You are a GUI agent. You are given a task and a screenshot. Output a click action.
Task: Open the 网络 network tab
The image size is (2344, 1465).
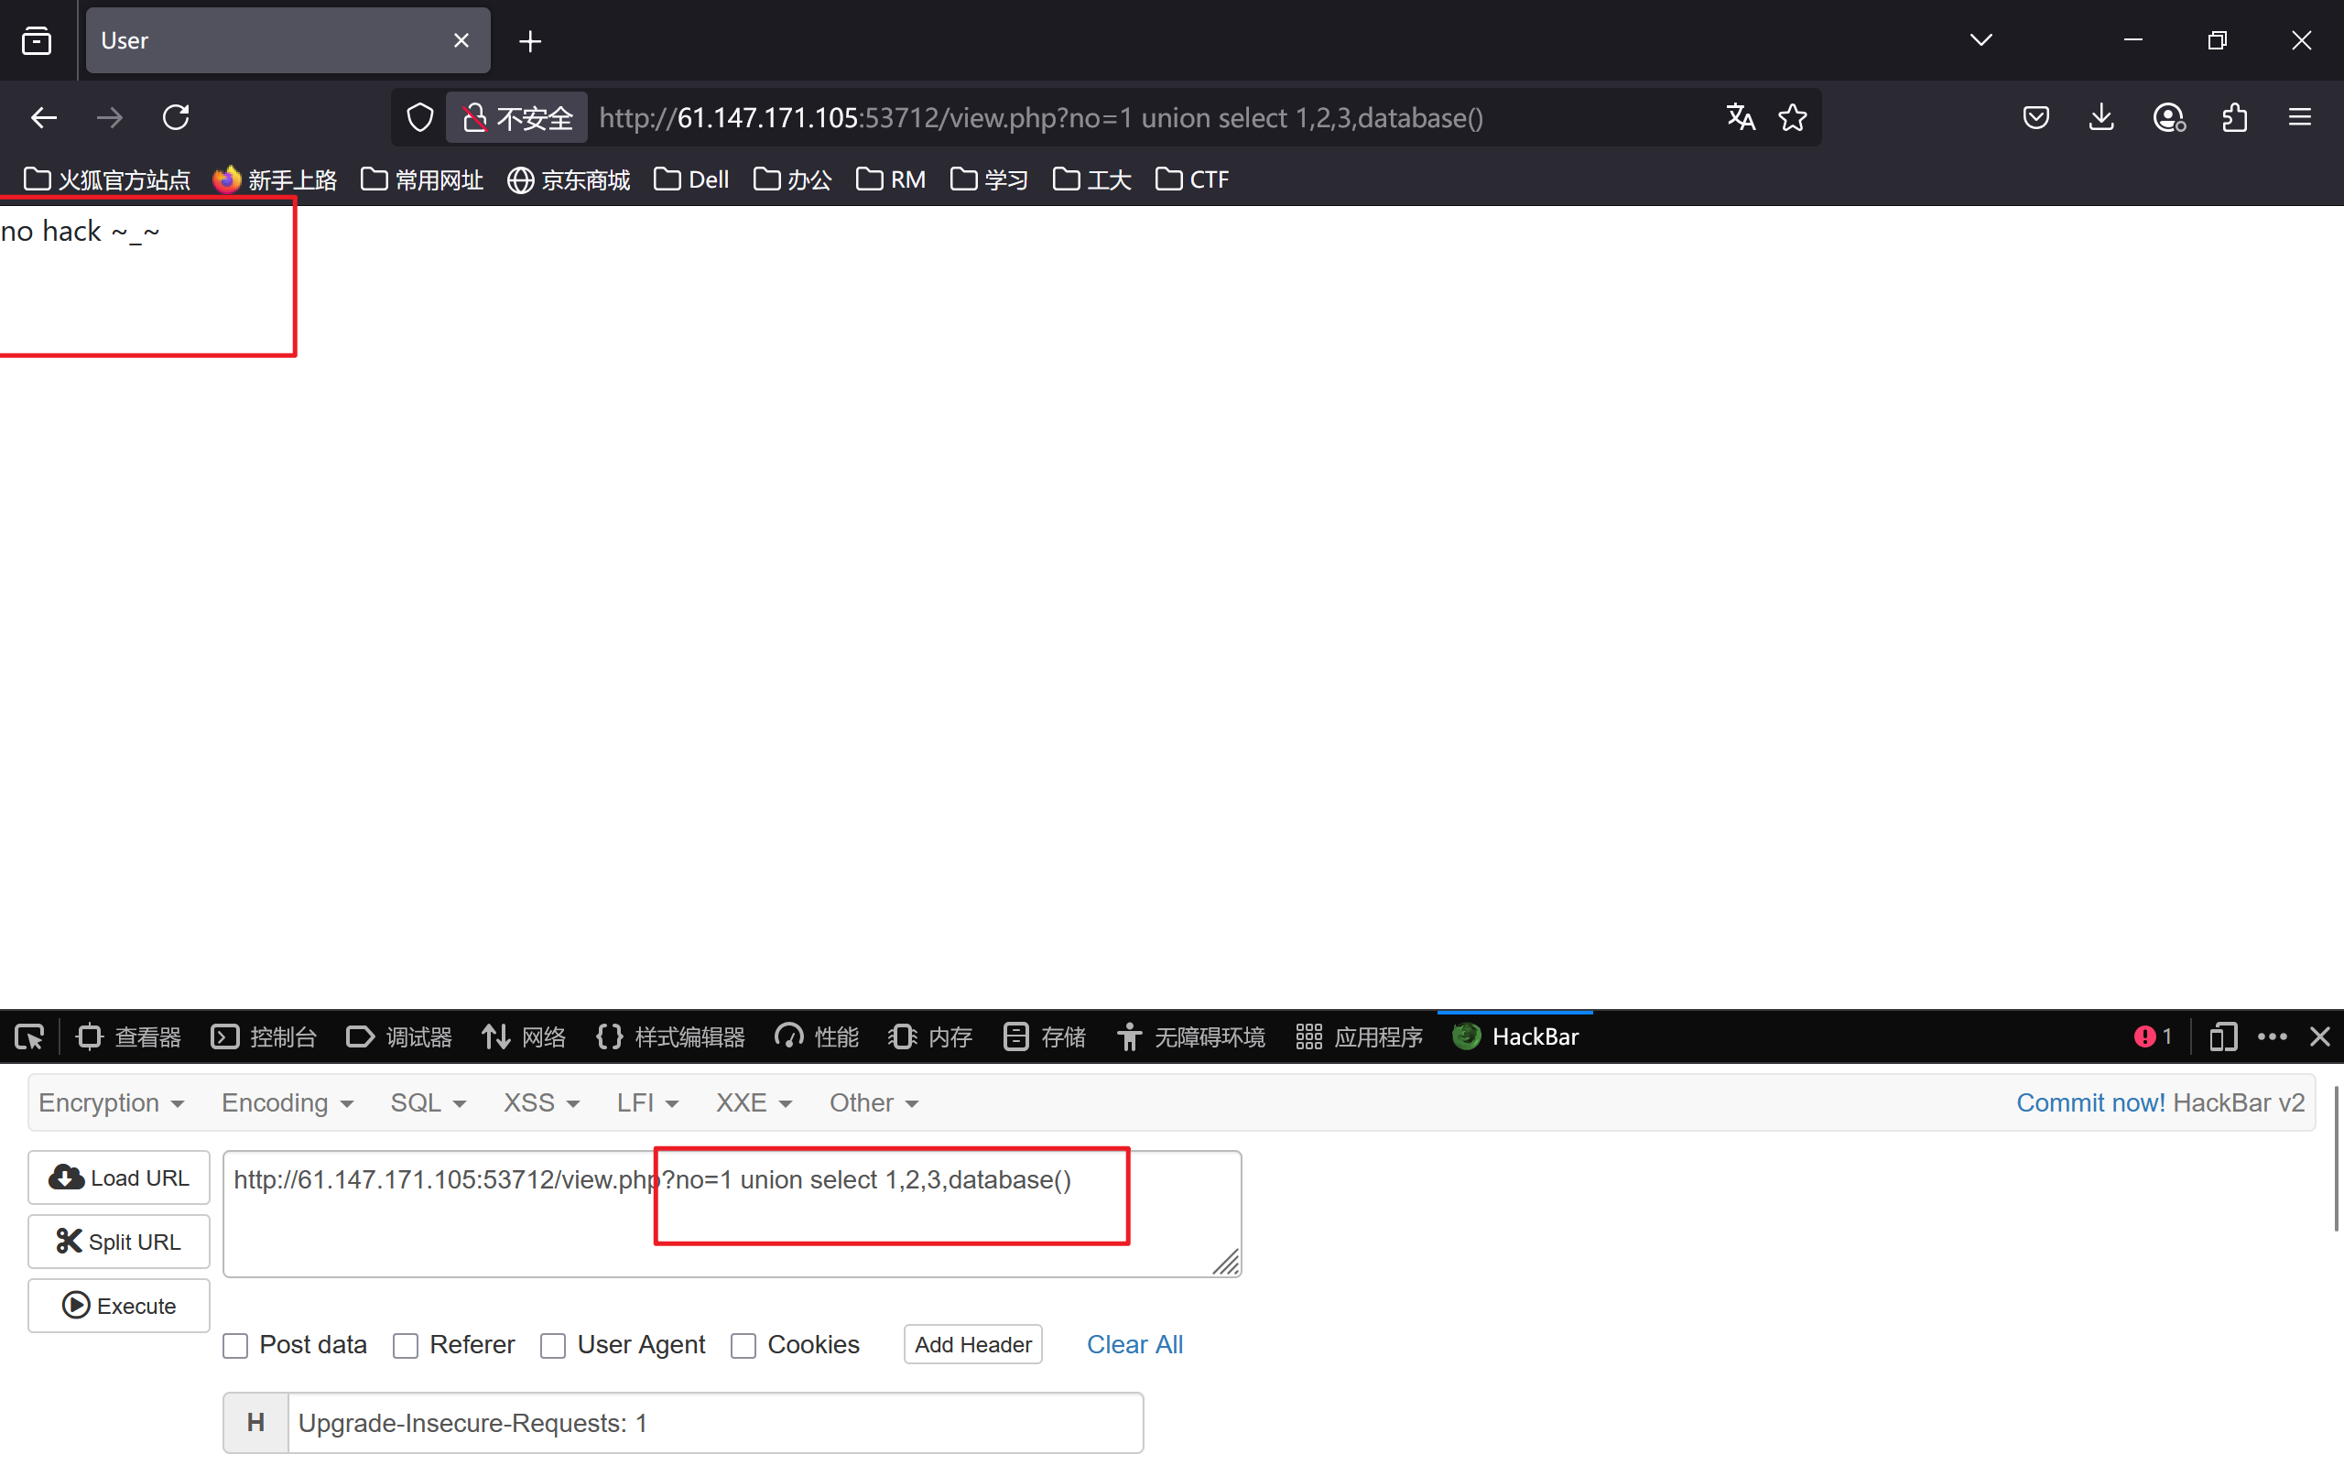pyautogui.click(x=524, y=1036)
